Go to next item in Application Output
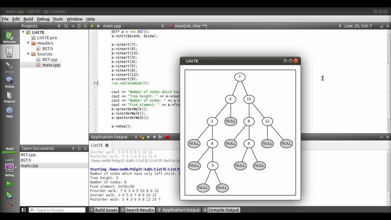391x220 pixels. coord(154,137)
